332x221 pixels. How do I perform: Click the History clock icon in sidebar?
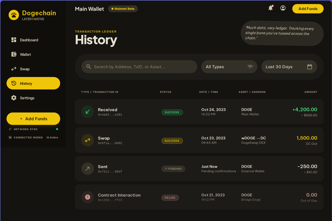14,83
